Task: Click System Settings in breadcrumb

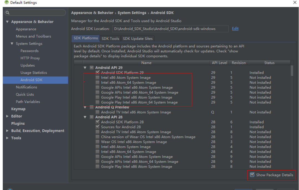Action: pyautogui.click(x=132, y=13)
